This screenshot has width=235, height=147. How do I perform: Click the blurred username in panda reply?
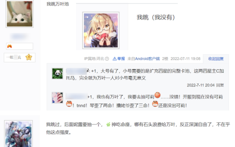[76, 71]
